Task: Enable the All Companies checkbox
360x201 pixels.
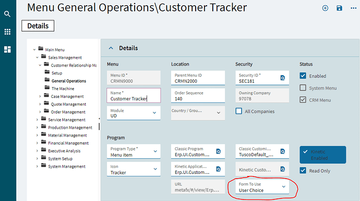Action: coord(239,111)
